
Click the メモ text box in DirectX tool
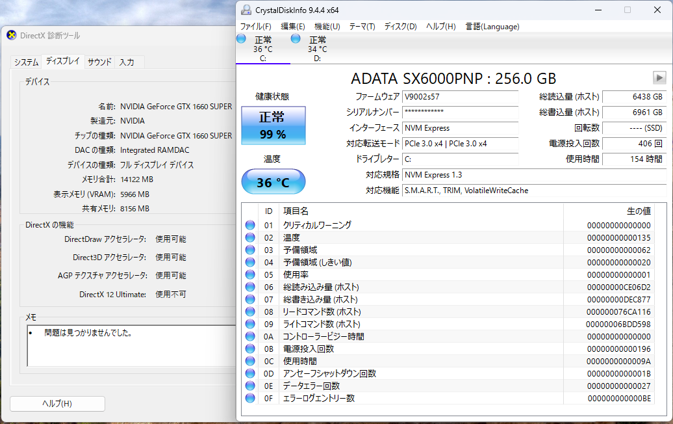(131, 346)
